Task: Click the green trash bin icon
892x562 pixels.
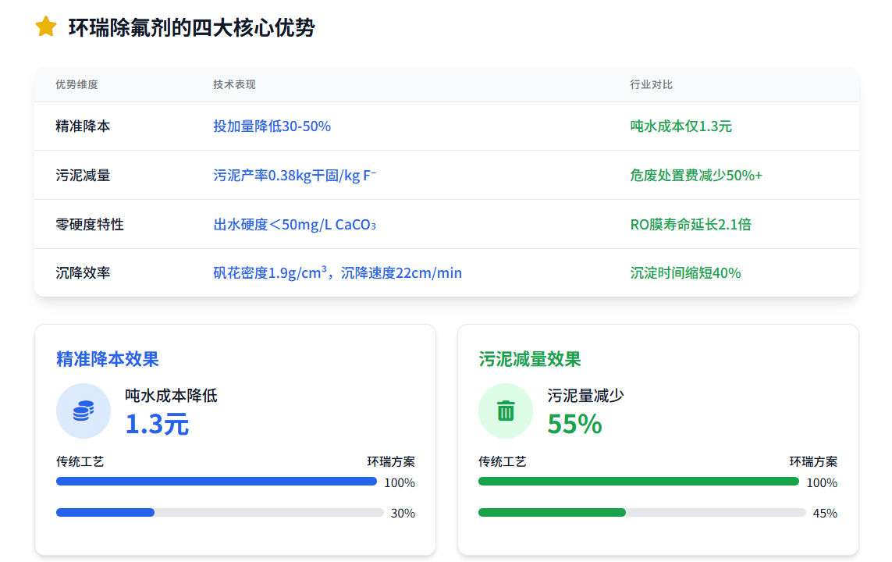Action: pyautogui.click(x=506, y=411)
